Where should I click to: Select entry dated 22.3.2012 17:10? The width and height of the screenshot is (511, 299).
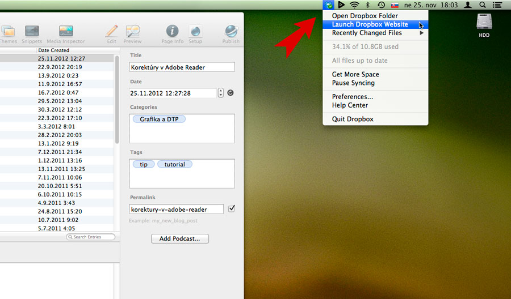click(57, 118)
